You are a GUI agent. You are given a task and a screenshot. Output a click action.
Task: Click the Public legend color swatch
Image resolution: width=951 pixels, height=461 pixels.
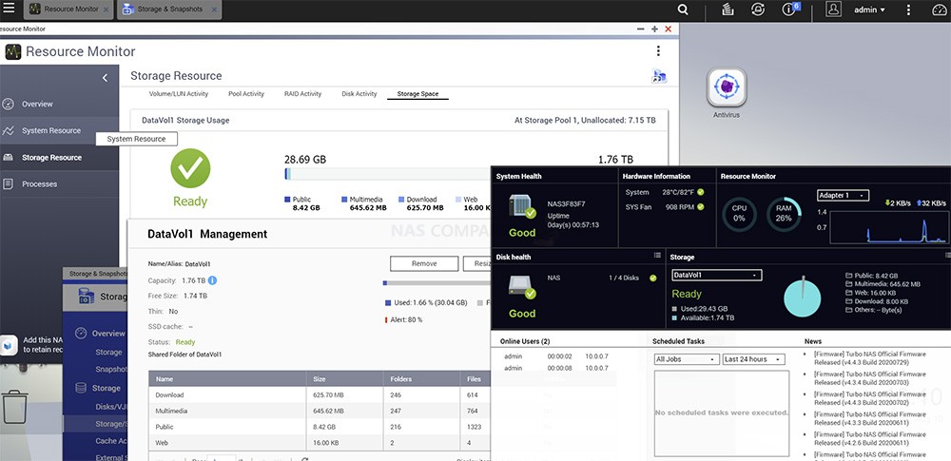[x=287, y=199]
